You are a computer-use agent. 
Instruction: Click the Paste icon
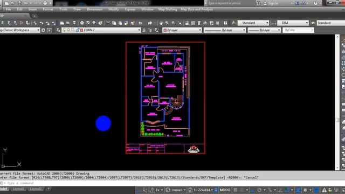(120, 23)
